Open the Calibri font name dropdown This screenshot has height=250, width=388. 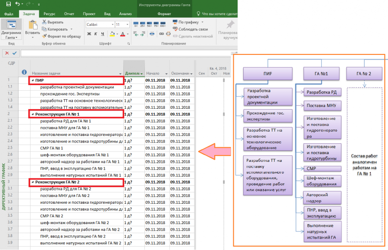coord(113,25)
